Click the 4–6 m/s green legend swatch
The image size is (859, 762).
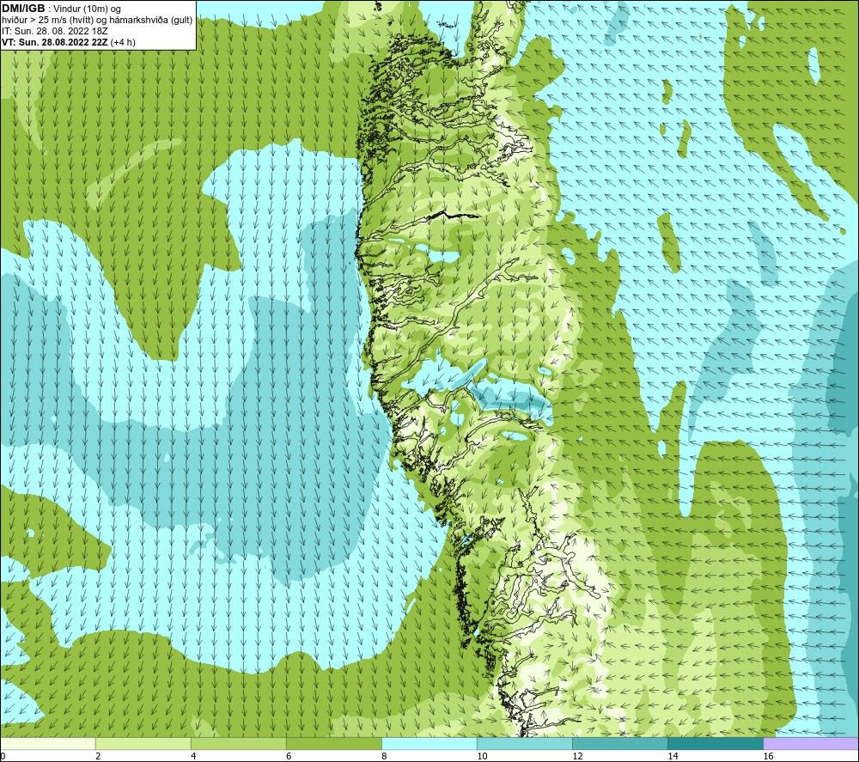[x=239, y=743]
